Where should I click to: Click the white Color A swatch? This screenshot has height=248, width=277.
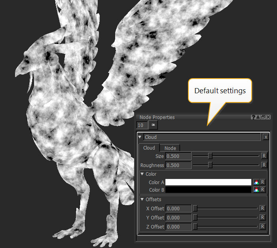(x=208, y=182)
